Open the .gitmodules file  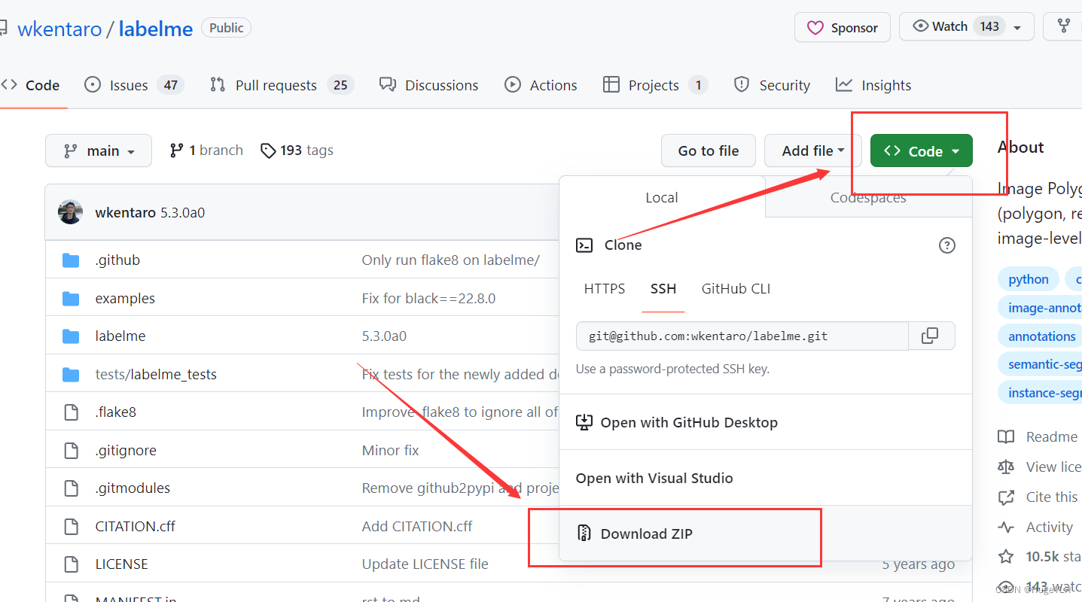(133, 488)
